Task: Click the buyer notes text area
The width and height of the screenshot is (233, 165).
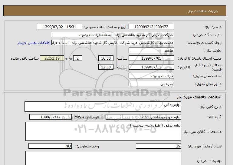Action: (x=103, y=158)
